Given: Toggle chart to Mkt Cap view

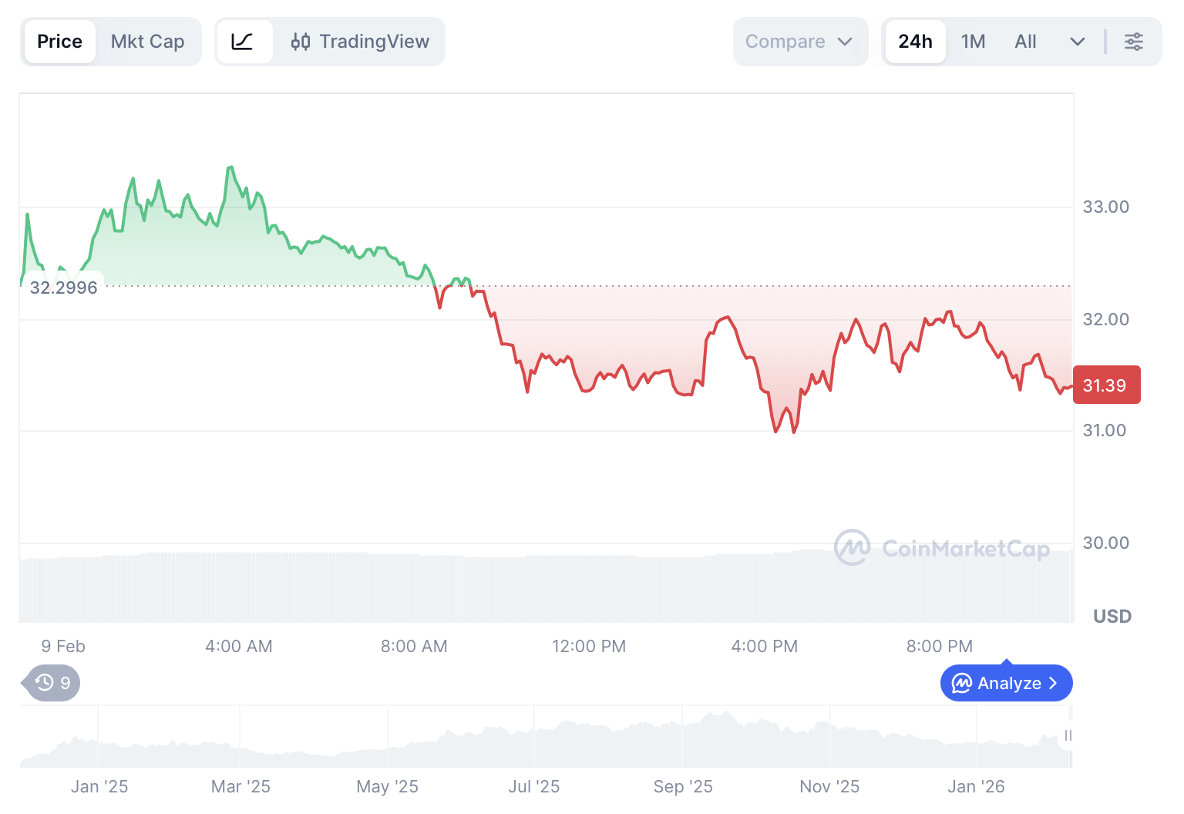Looking at the screenshot, I should click(x=147, y=42).
